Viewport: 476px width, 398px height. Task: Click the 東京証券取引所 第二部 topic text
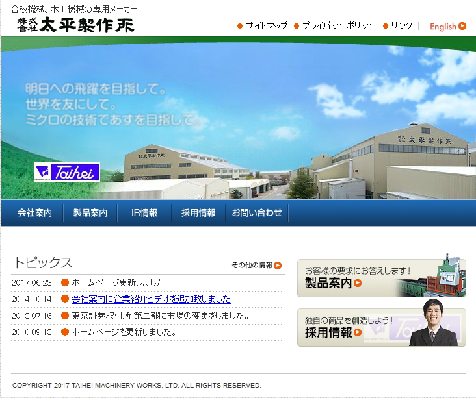coord(160,316)
